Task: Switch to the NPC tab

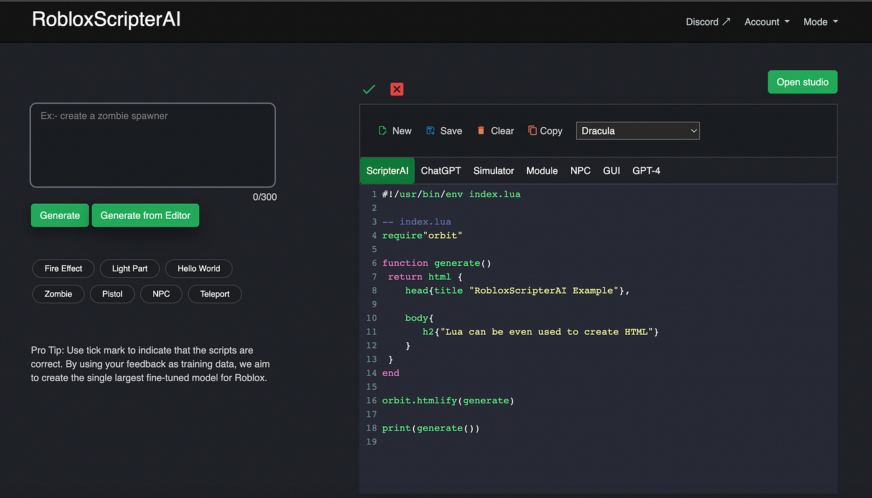Action: tap(581, 171)
